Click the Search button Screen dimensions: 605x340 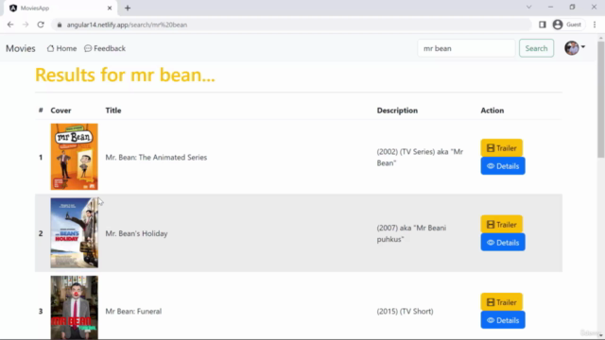pyautogui.click(x=536, y=48)
